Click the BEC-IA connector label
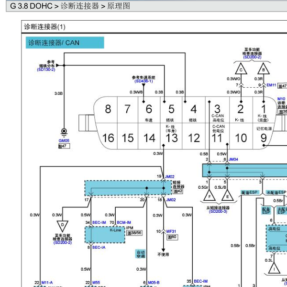Viewport: 287px width, 287px height. click(99, 247)
